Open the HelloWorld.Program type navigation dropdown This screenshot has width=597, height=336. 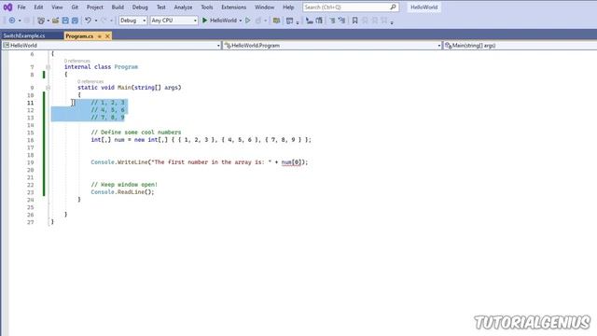click(332, 46)
